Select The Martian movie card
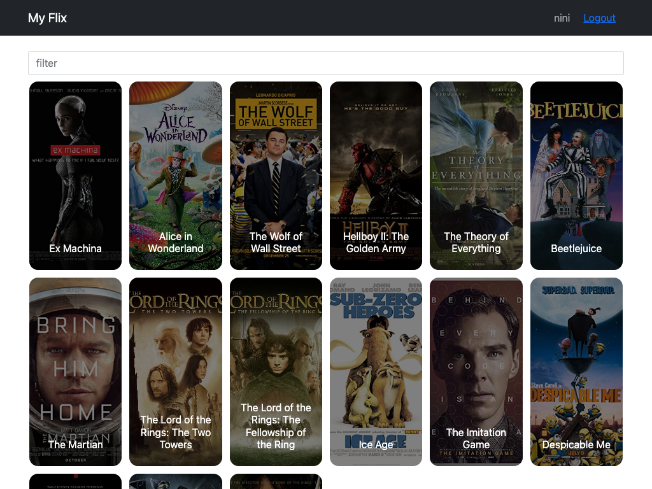 coord(75,371)
